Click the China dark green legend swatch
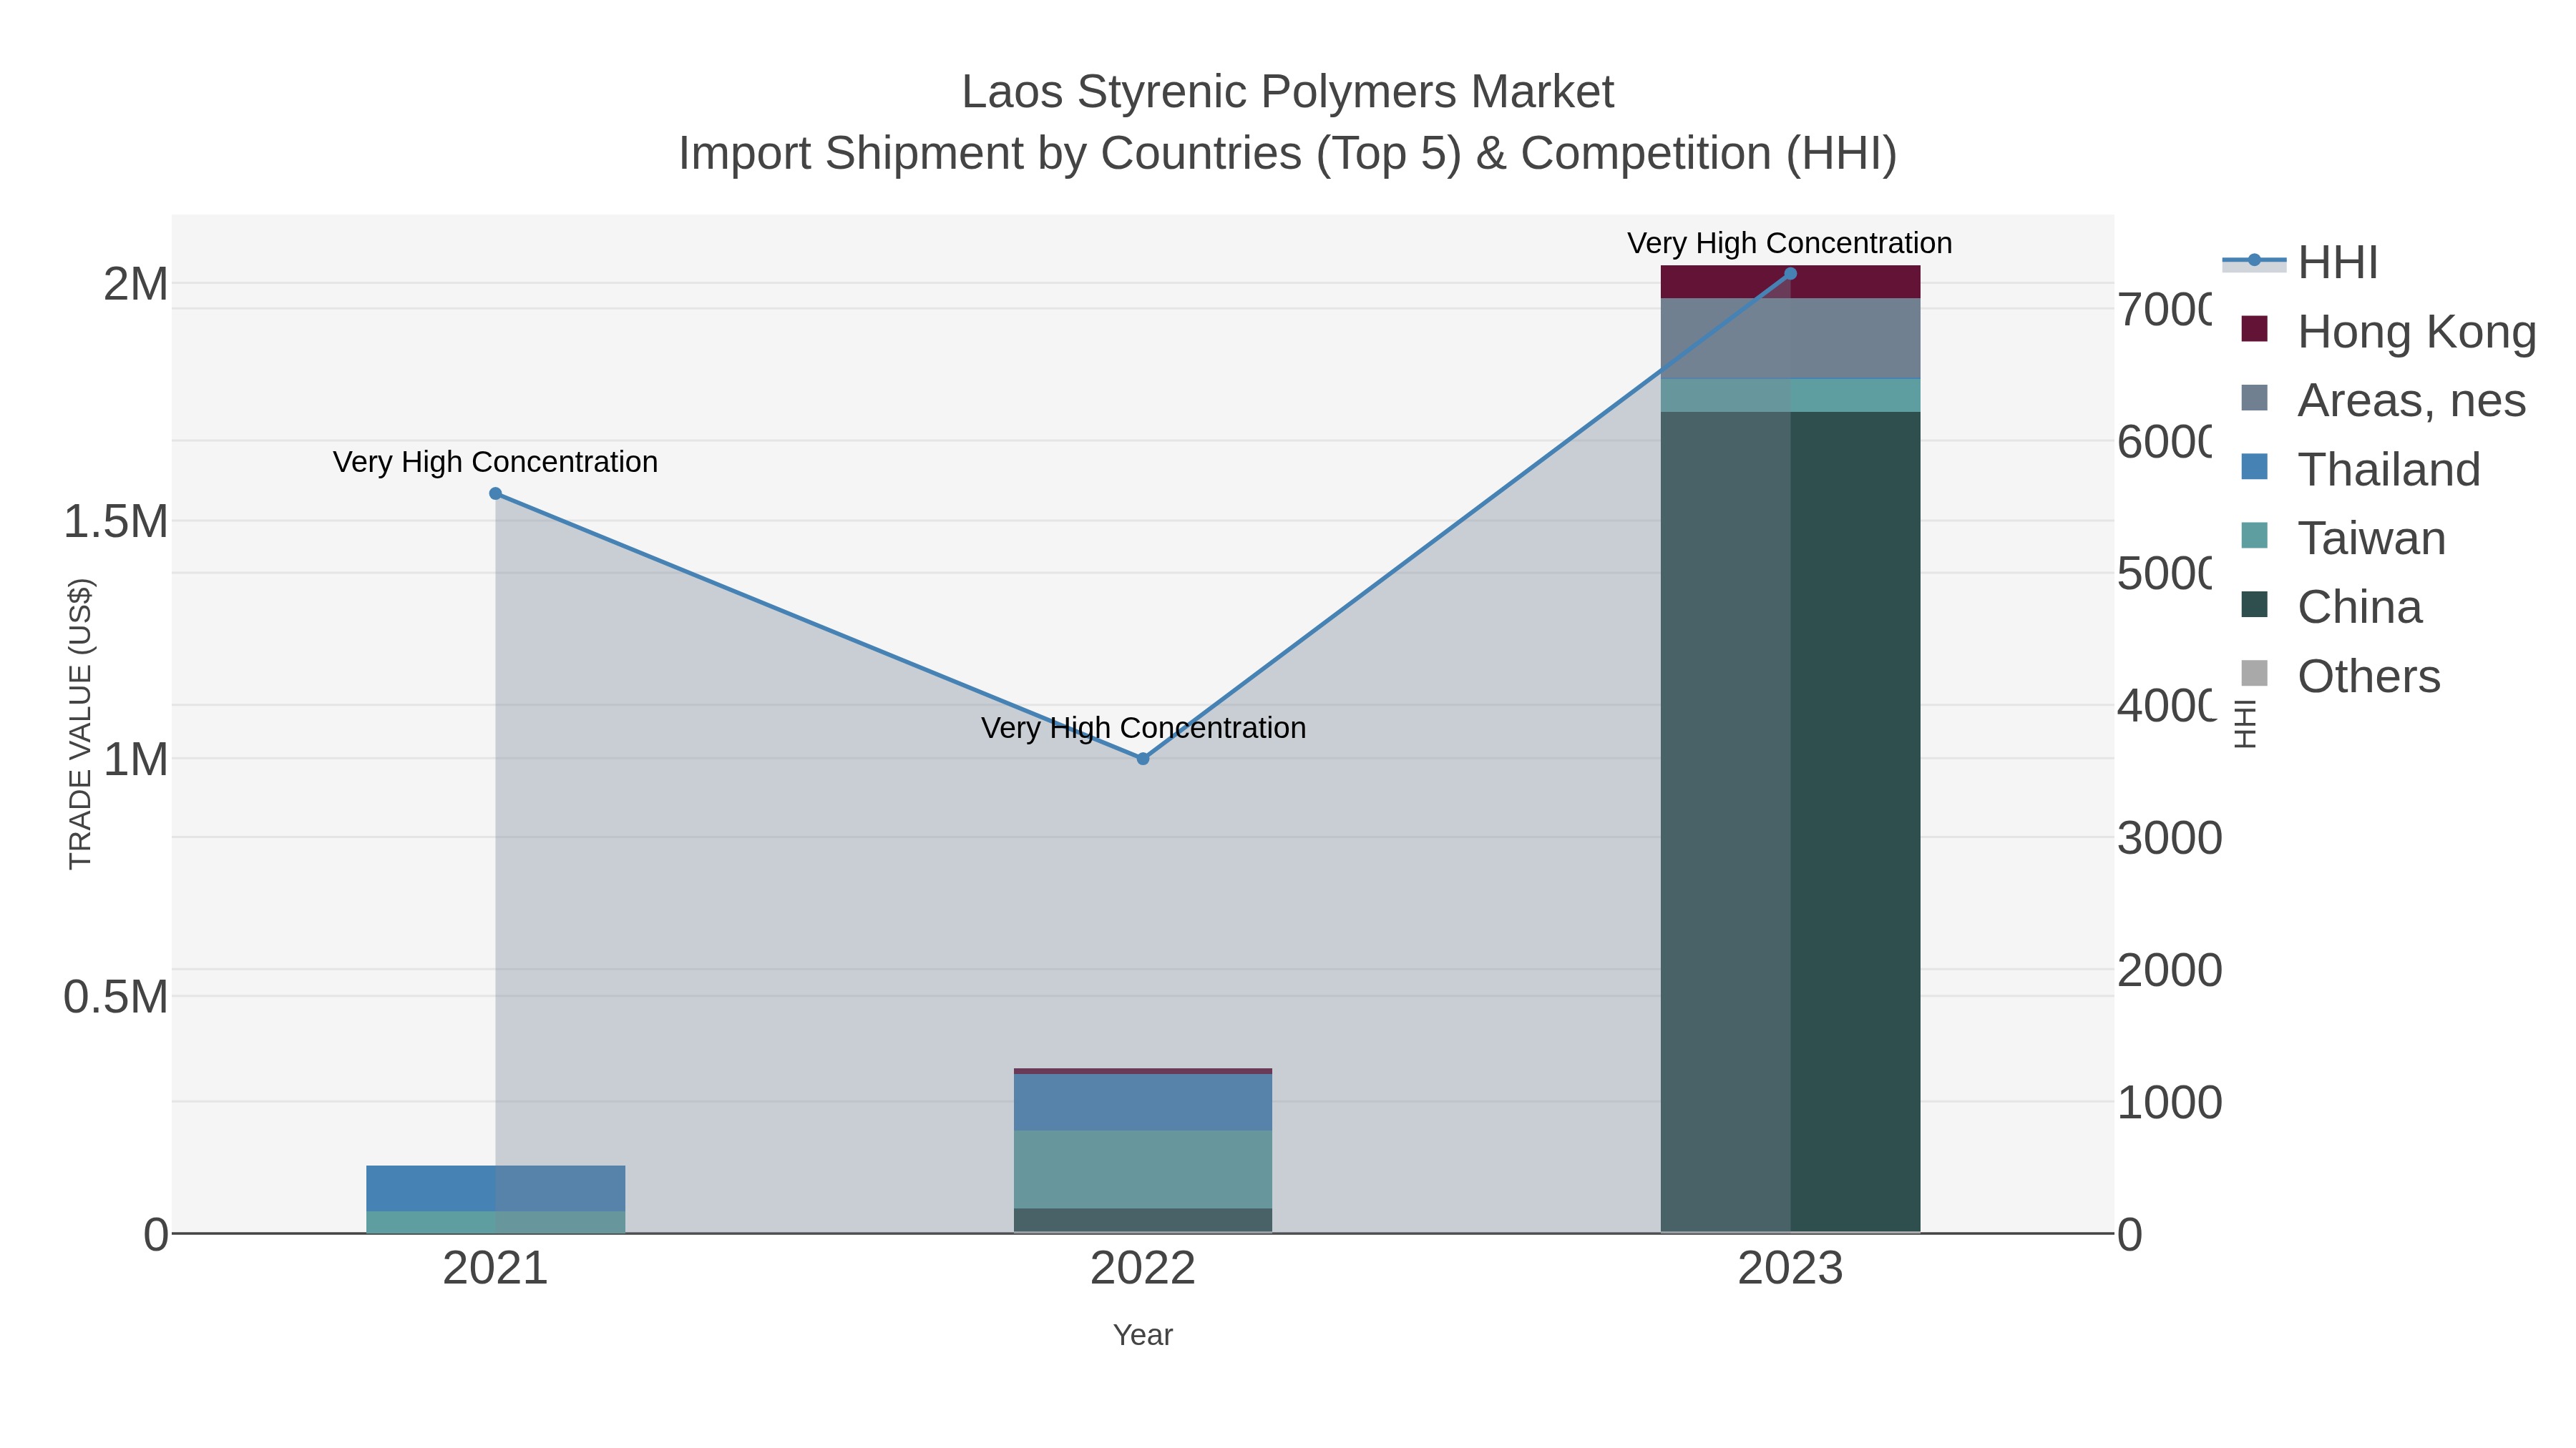This screenshot has width=2576, height=1448. [2254, 604]
